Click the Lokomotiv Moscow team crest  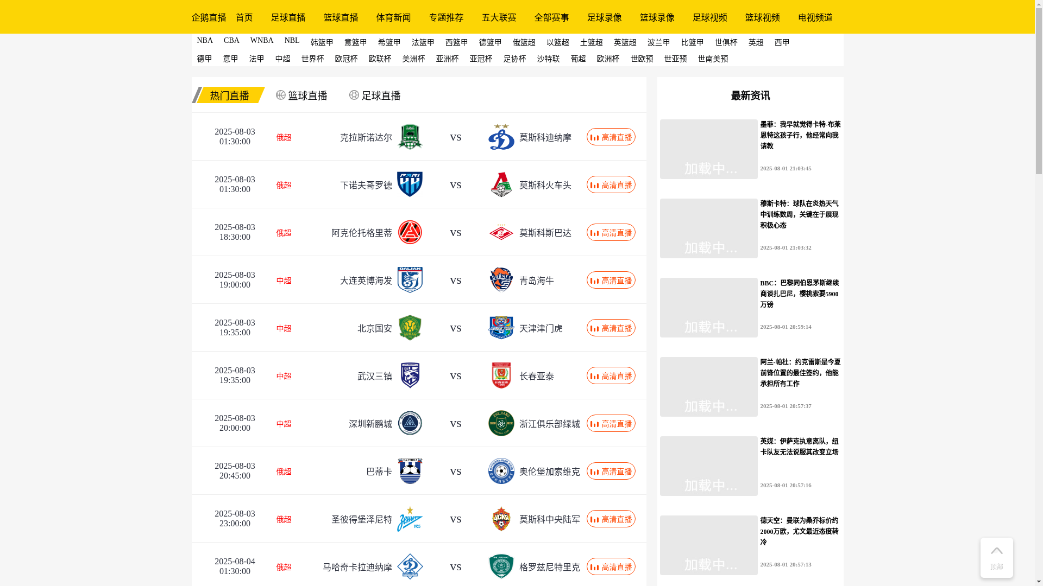pyautogui.click(x=501, y=184)
